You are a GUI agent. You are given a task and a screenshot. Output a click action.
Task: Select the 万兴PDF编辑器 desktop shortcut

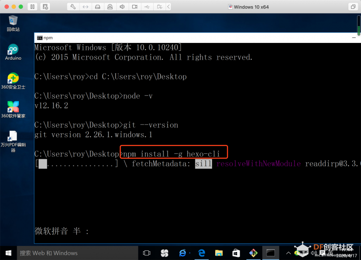pyautogui.click(x=13, y=141)
